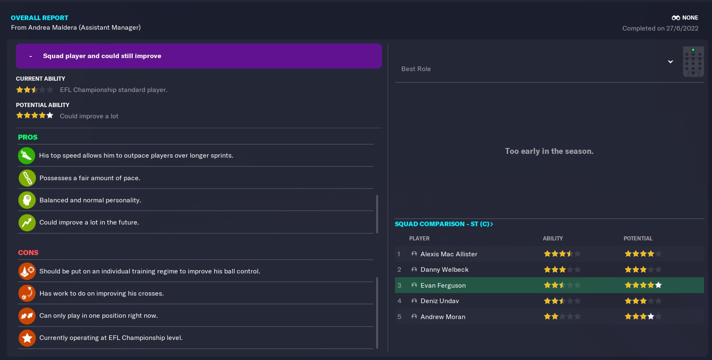The height and width of the screenshot is (360, 712).
Task: Select Deniz Undav in squad comparison
Action: coord(440,301)
